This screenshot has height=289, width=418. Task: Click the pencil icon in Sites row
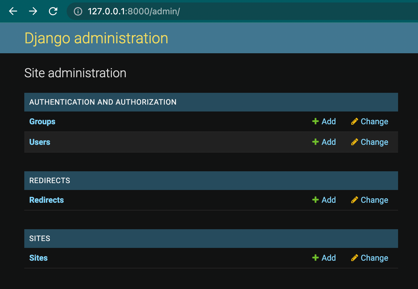354,258
